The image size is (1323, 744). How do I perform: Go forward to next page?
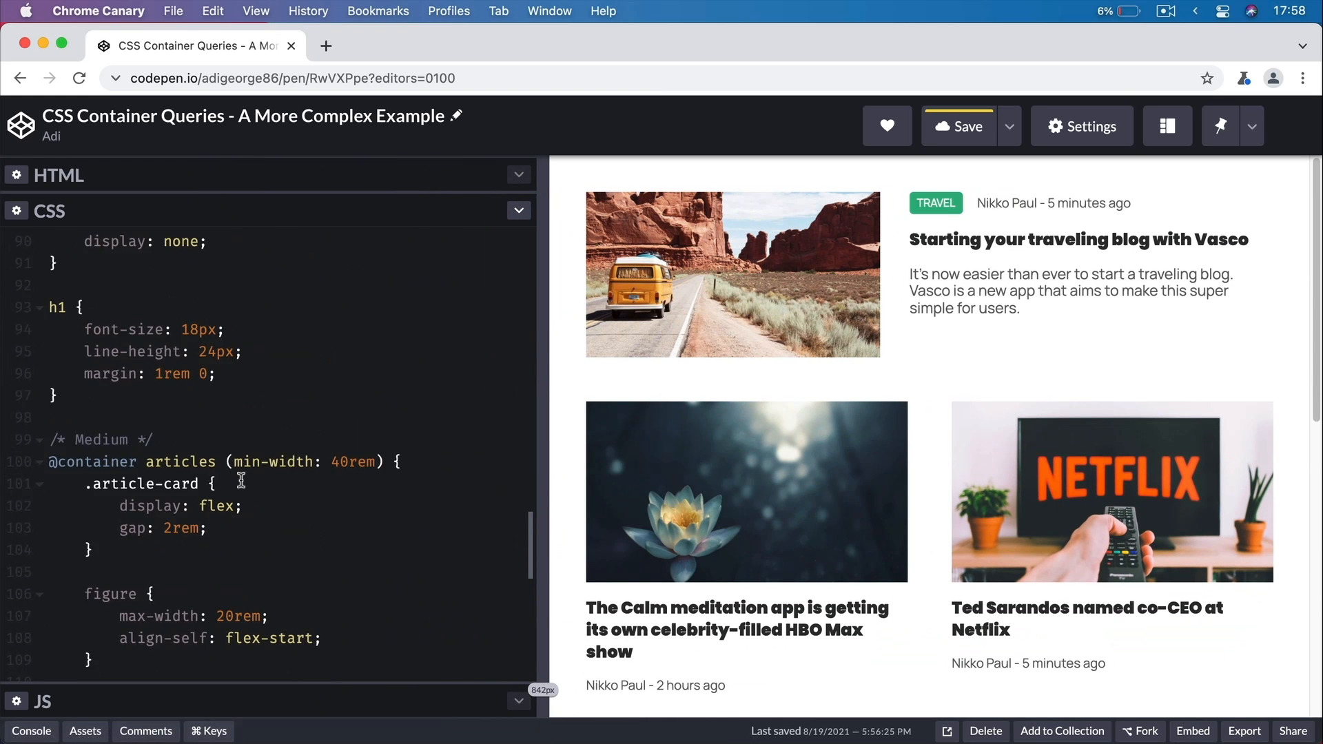(49, 79)
